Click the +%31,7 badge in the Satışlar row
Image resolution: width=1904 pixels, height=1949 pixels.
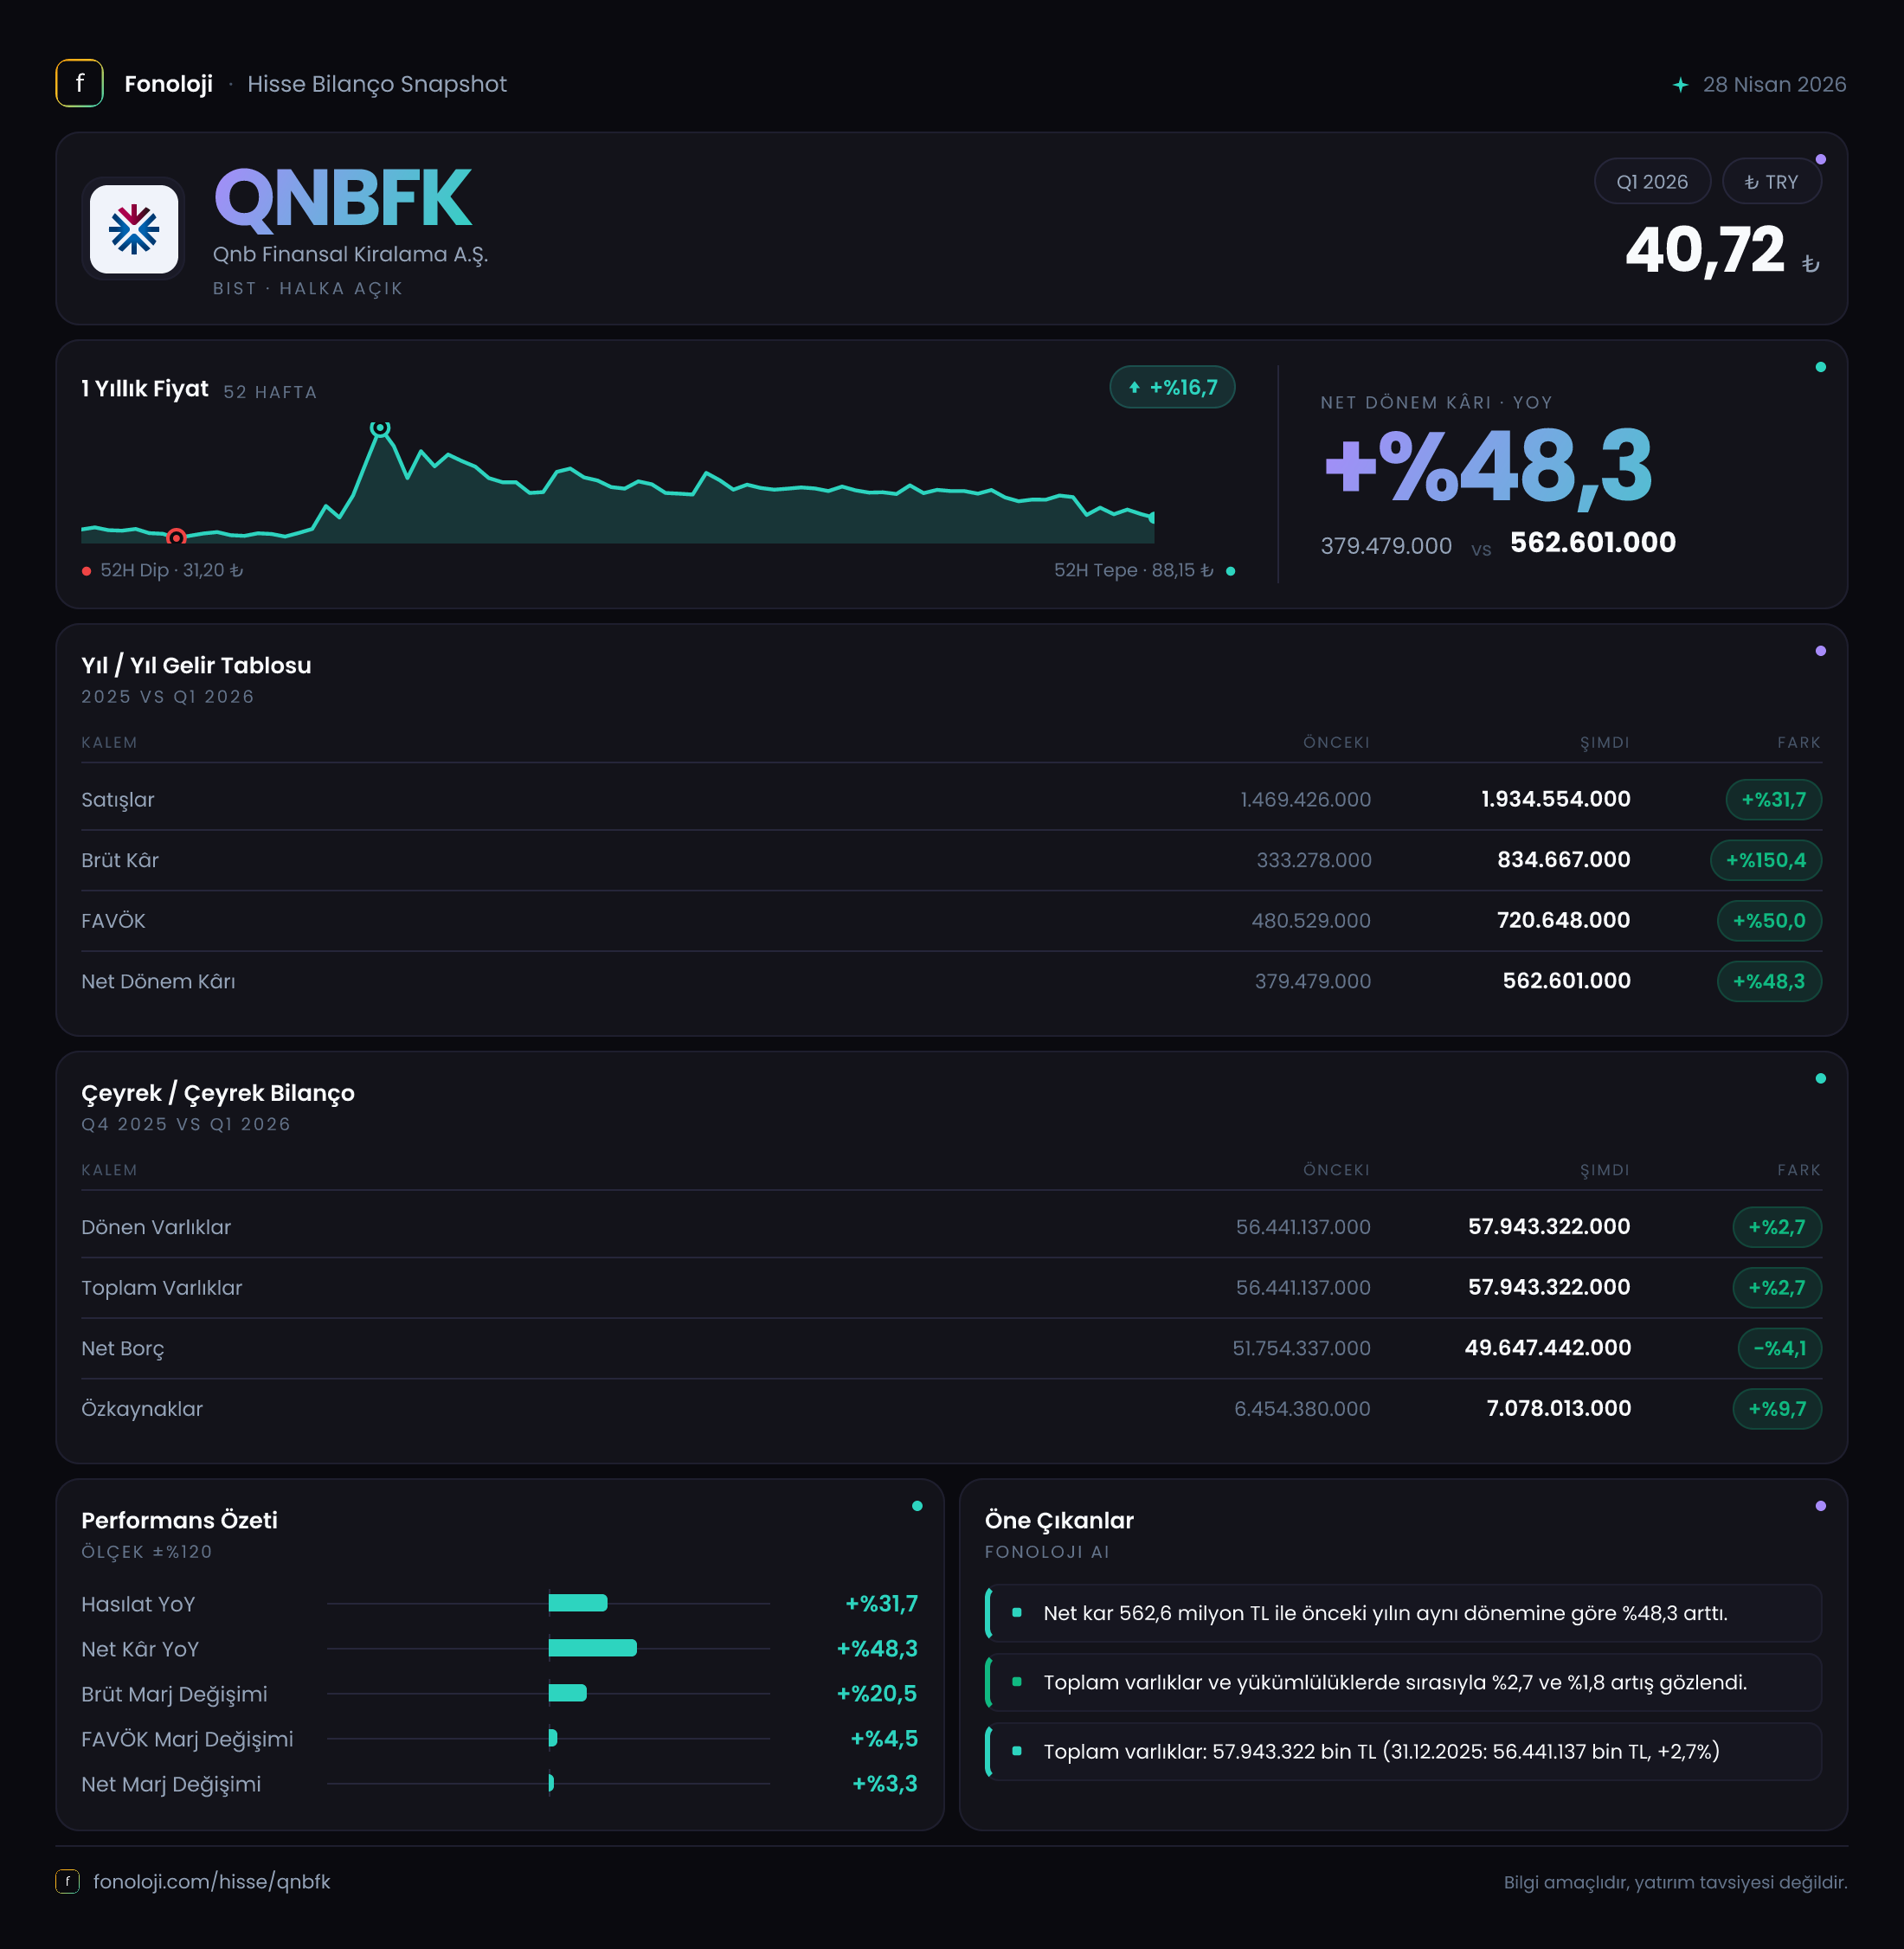(1773, 800)
